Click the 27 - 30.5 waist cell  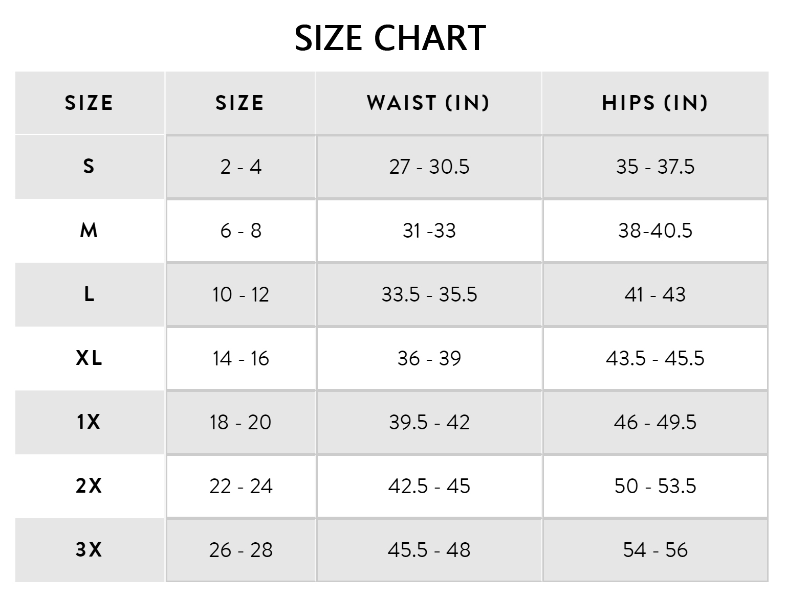click(x=429, y=167)
